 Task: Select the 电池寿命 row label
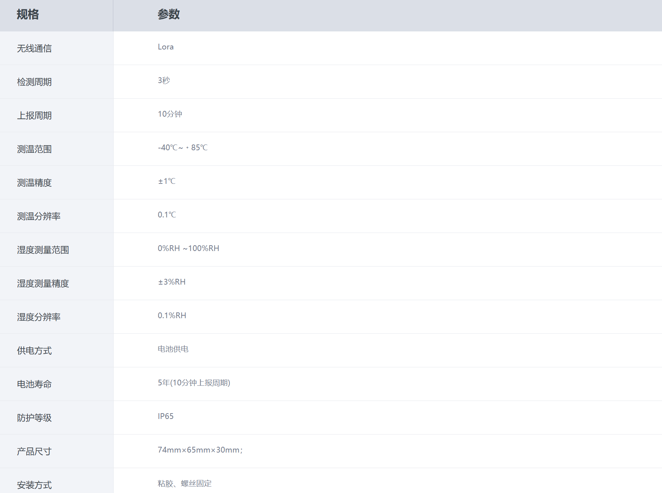34,384
